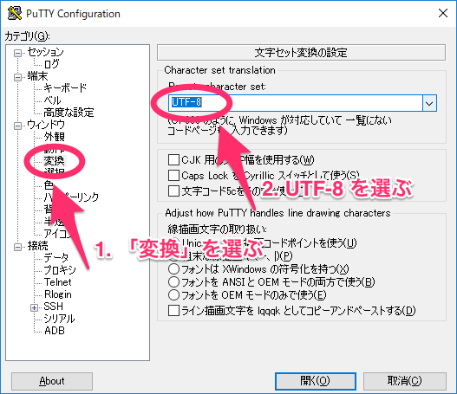This screenshot has height=394, width=457.
Task: Expand the SSH tree node
Action: [34, 307]
